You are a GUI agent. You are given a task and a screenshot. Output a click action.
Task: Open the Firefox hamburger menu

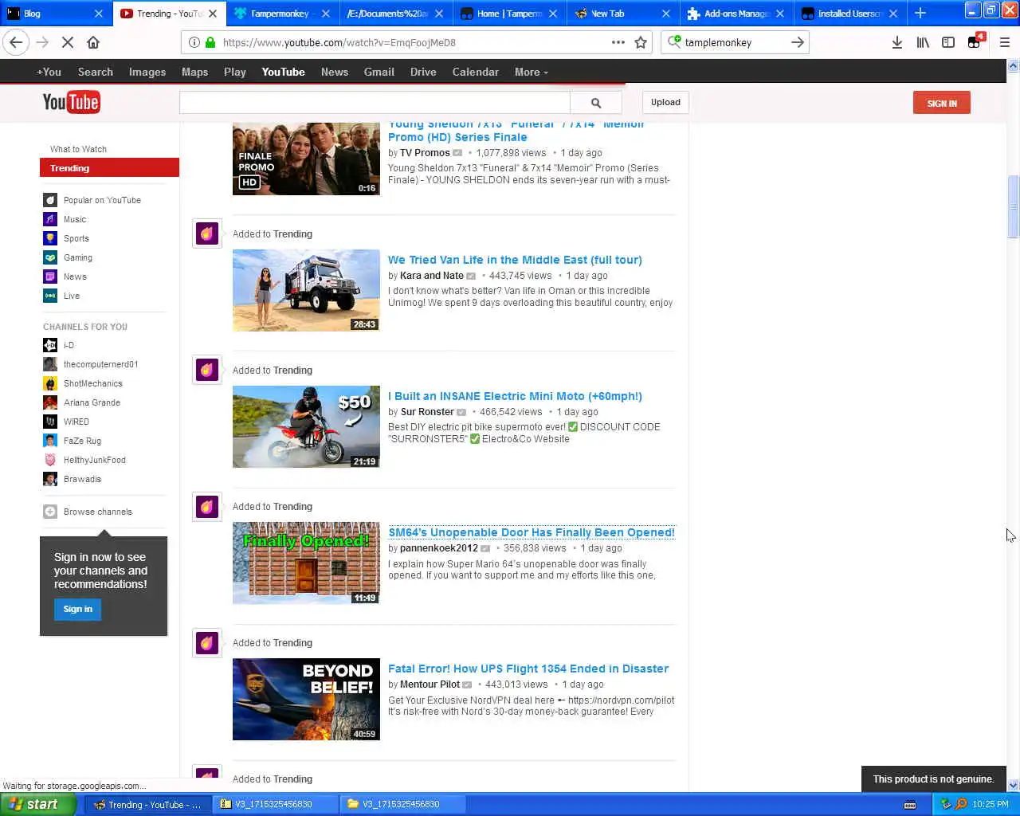(1004, 42)
